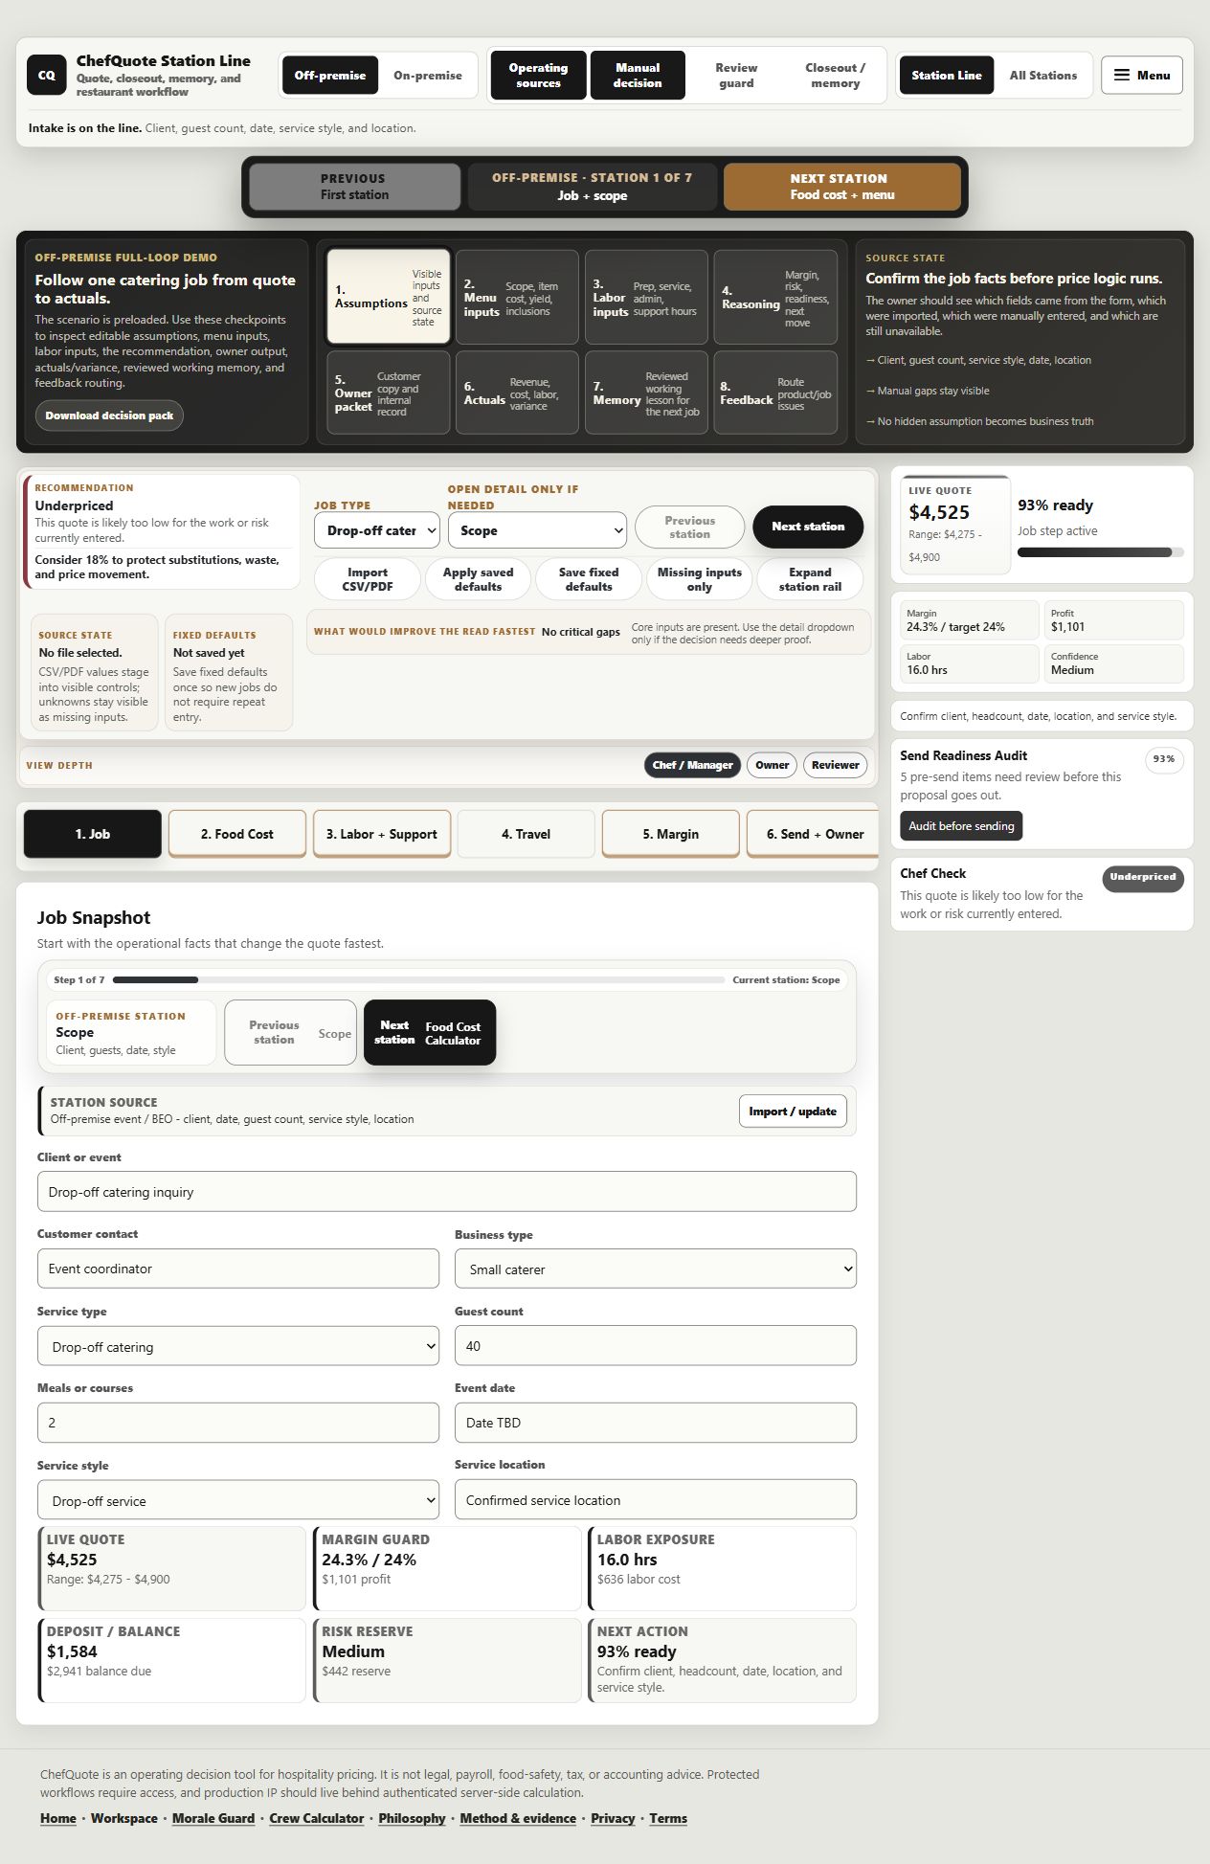This screenshot has width=1210, height=1864.
Task: Click the Event date field
Action: click(x=656, y=1423)
